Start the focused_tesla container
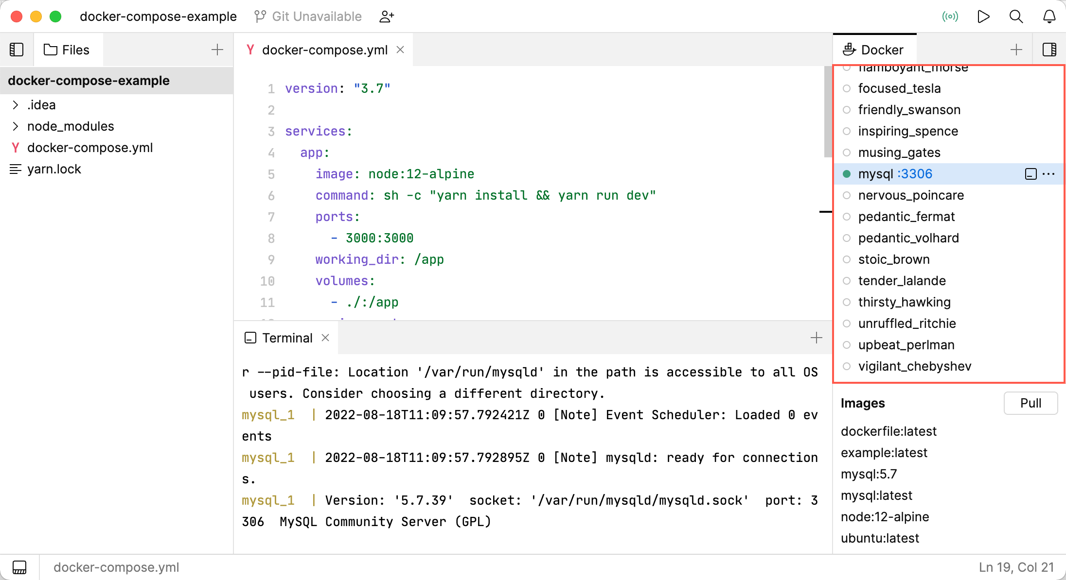Viewport: 1066px width, 580px height. pos(848,88)
